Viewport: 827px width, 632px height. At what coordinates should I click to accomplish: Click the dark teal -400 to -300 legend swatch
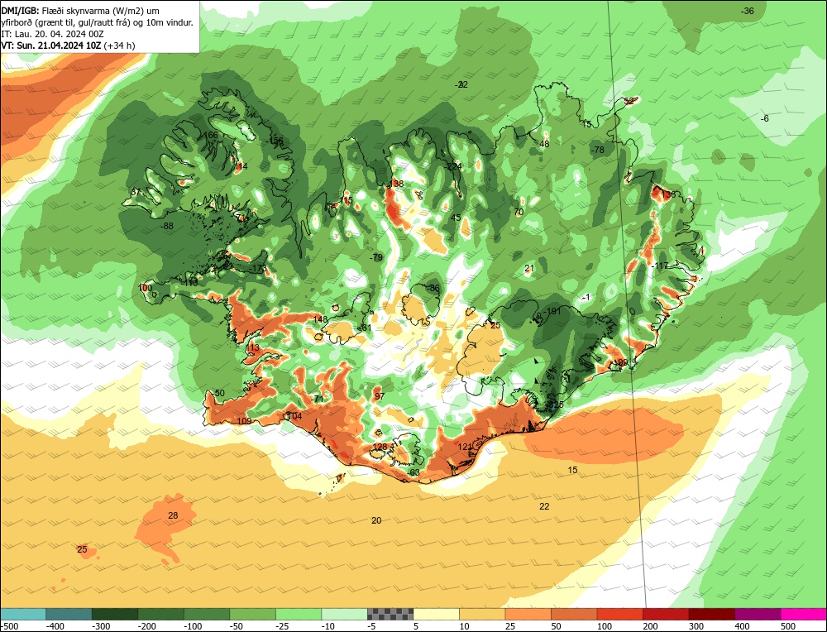tap(69, 614)
